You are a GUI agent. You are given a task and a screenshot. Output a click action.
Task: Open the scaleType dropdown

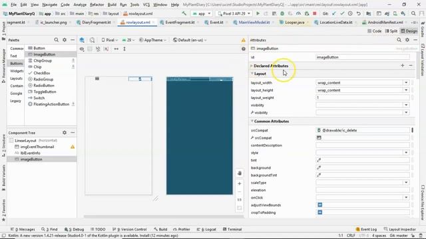click(x=406, y=183)
